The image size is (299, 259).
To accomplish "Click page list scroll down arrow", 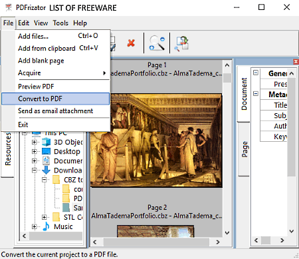I will click(x=227, y=232).
